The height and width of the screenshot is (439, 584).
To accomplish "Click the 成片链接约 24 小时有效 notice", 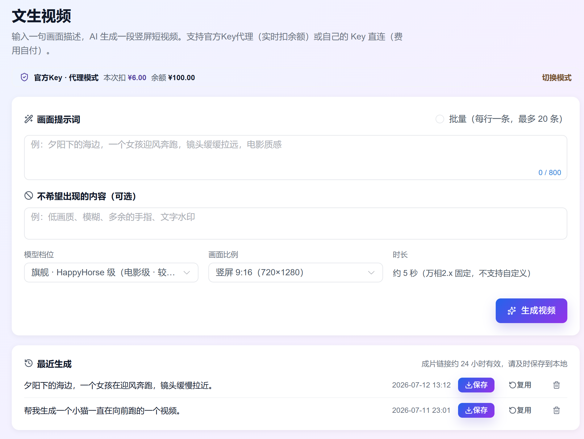I will [x=494, y=364].
